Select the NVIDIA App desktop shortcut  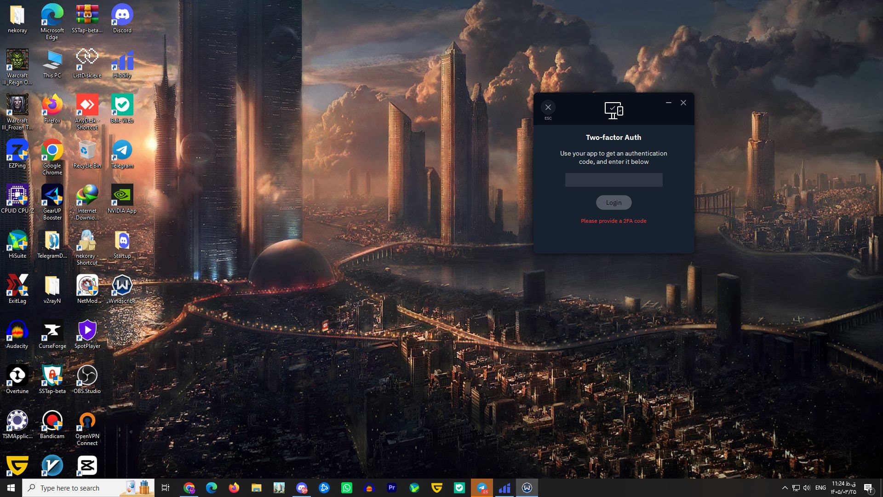[122, 200]
